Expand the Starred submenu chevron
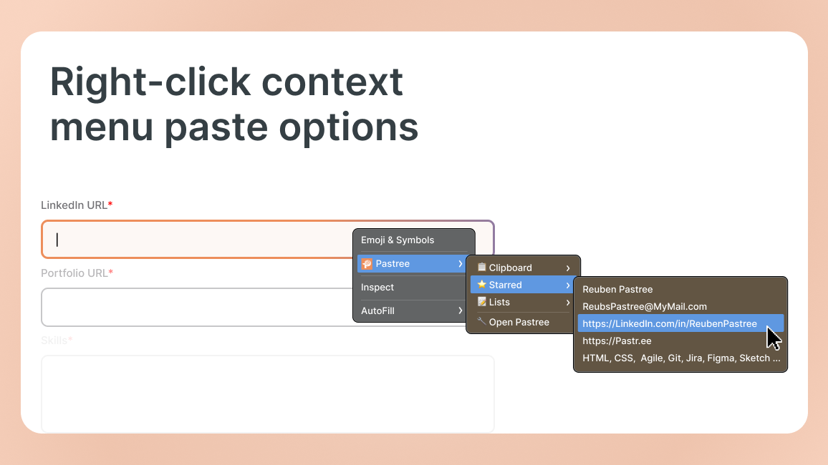The height and width of the screenshot is (465, 828). 569,285
